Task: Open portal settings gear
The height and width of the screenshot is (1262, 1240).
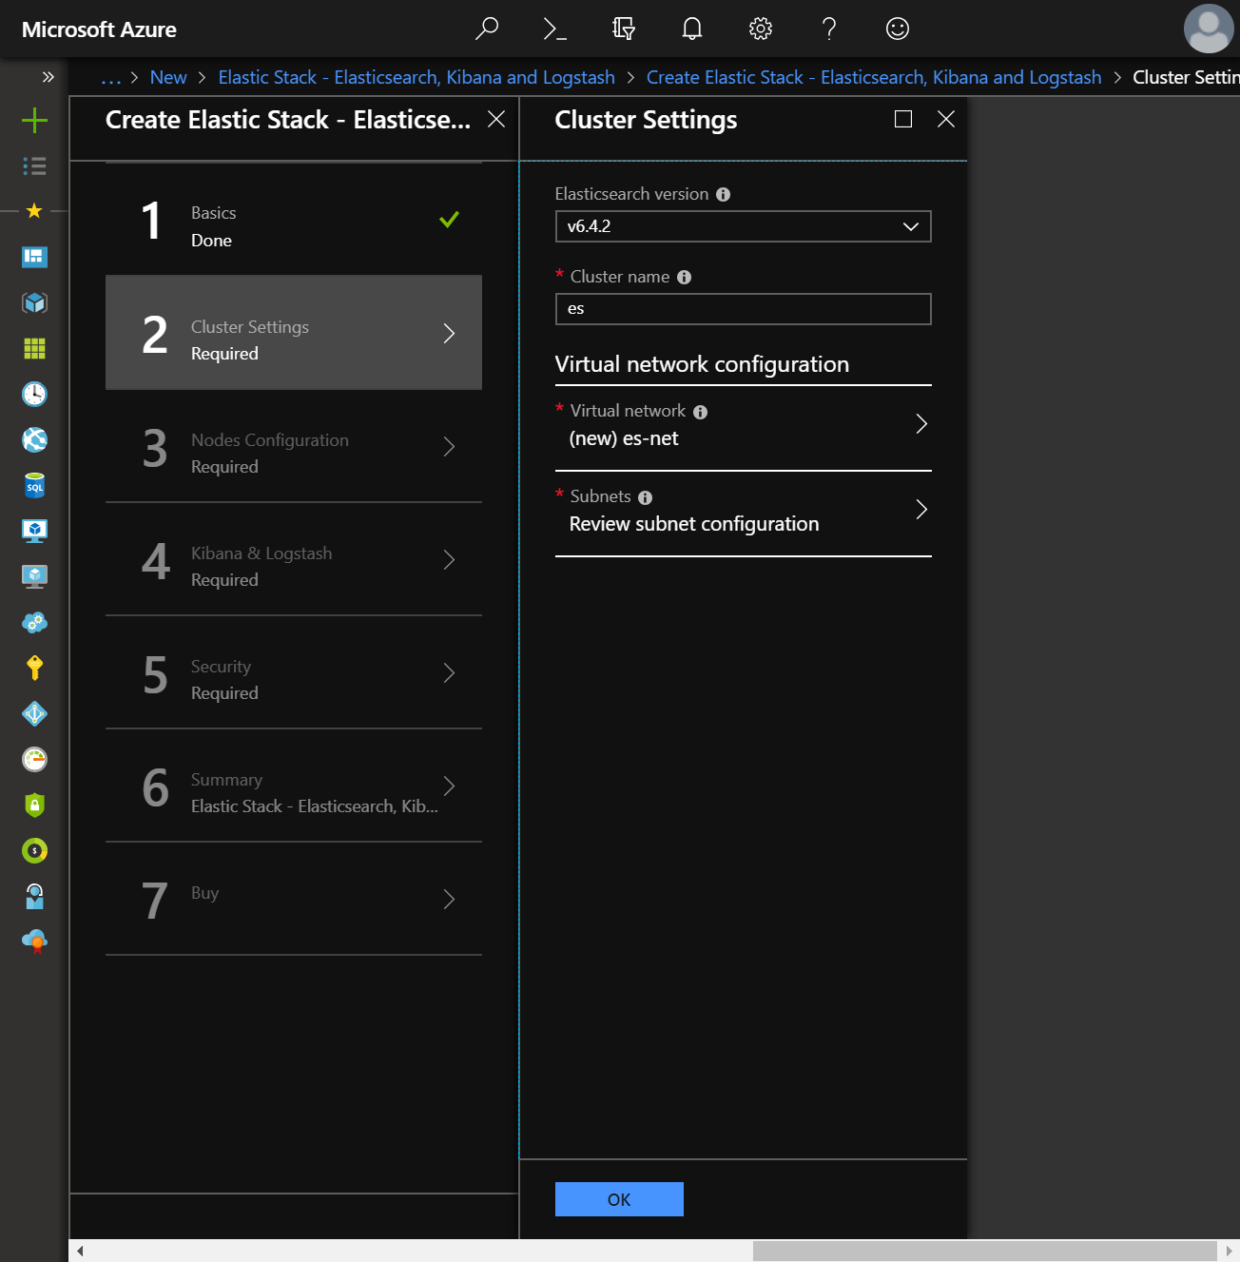Action: coord(760,29)
